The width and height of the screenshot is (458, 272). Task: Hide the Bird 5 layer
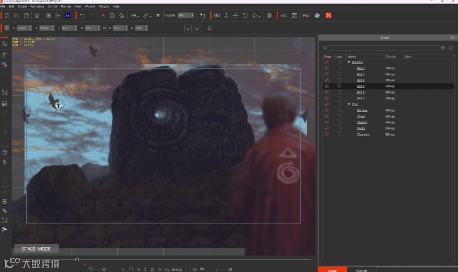pyautogui.click(x=327, y=86)
